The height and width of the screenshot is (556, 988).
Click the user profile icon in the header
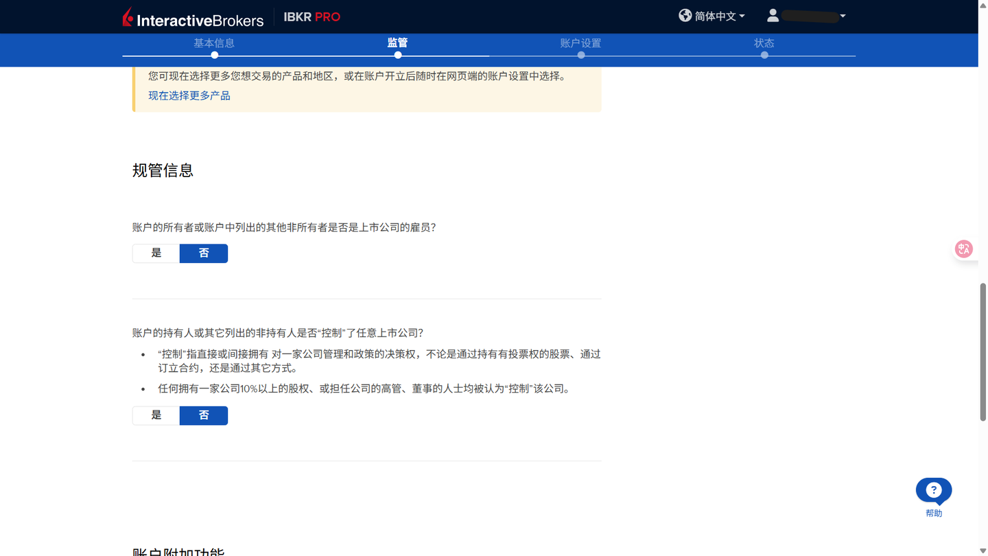(x=773, y=15)
